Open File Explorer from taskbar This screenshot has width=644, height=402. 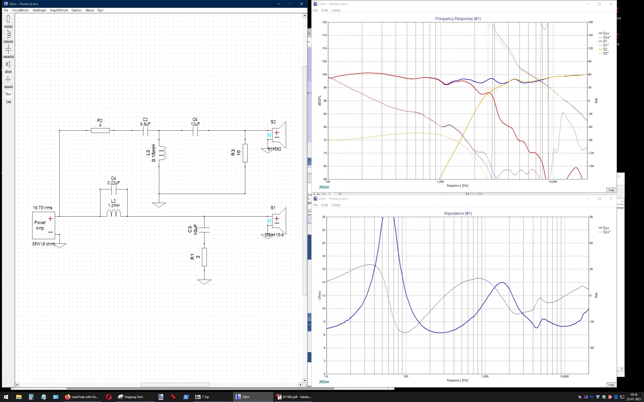pos(19,397)
